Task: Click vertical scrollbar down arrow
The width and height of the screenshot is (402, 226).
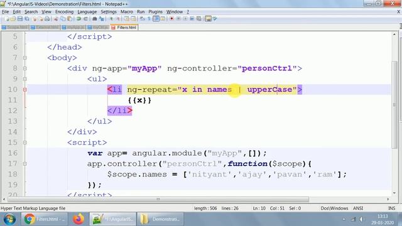Action: (x=394, y=193)
